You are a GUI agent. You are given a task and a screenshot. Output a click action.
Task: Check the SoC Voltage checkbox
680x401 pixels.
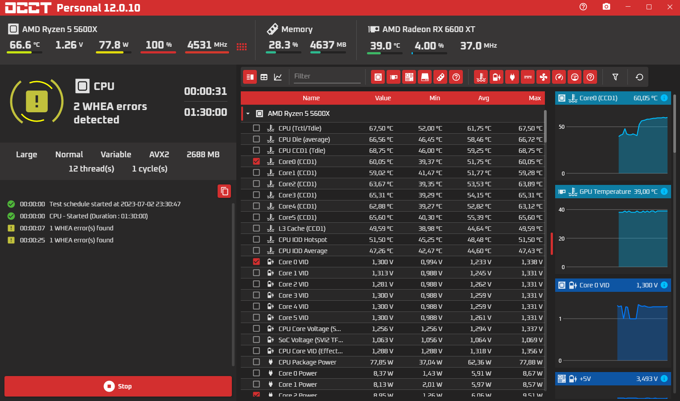(256, 340)
